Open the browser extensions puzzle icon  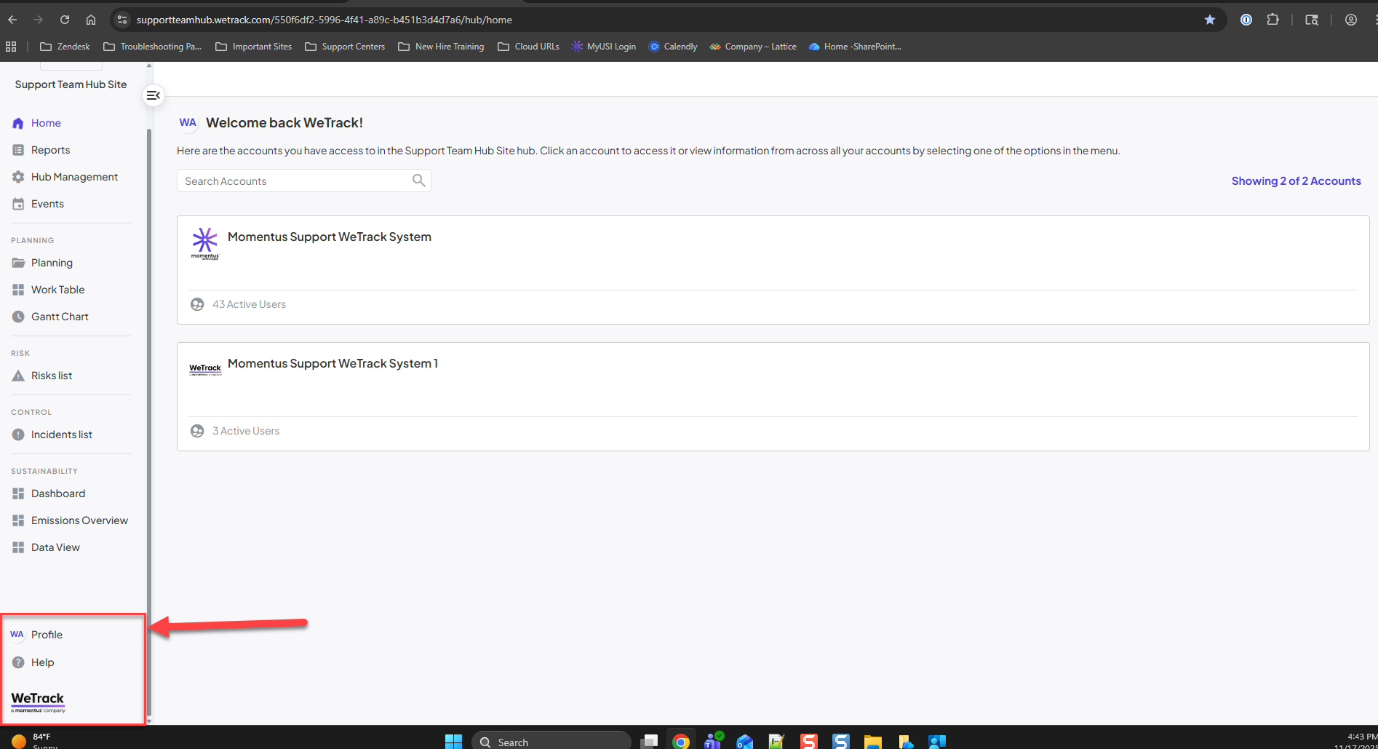pyautogui.click(x=1273, y=20)
